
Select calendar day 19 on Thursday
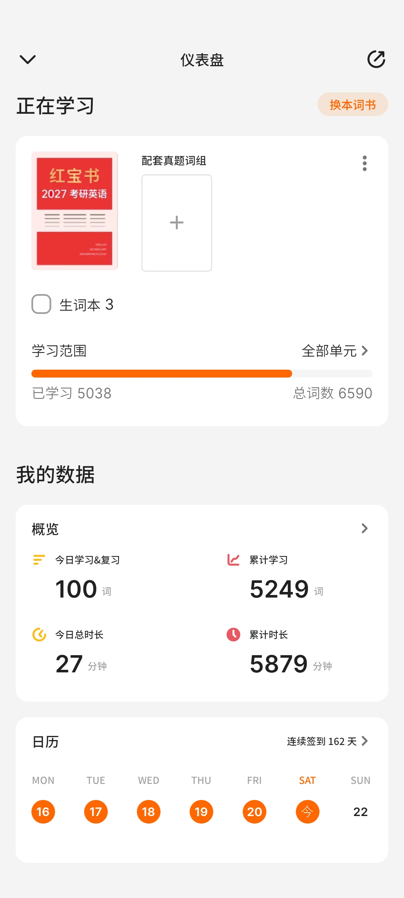click(x=201, y=812)
